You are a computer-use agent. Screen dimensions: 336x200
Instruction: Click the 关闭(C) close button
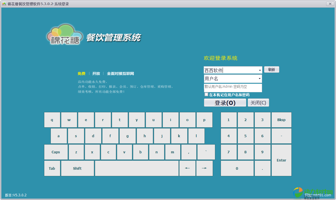(258, 103)
